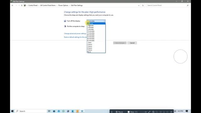Navigate to Power Options breadcrumb
The width and height of the screenshot is (201, 113).
[63, 5]
